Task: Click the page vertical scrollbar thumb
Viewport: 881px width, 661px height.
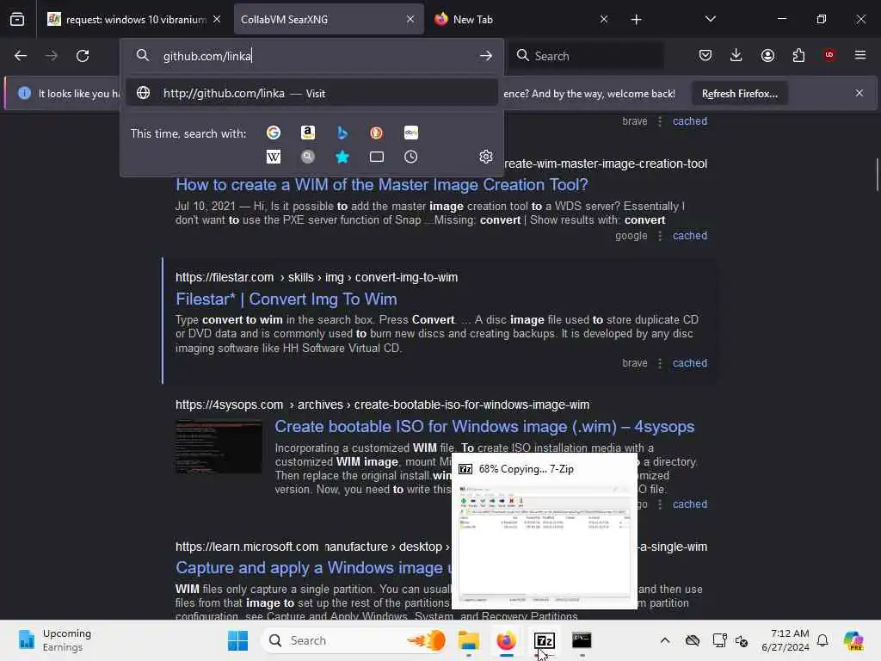Action: 877,175
